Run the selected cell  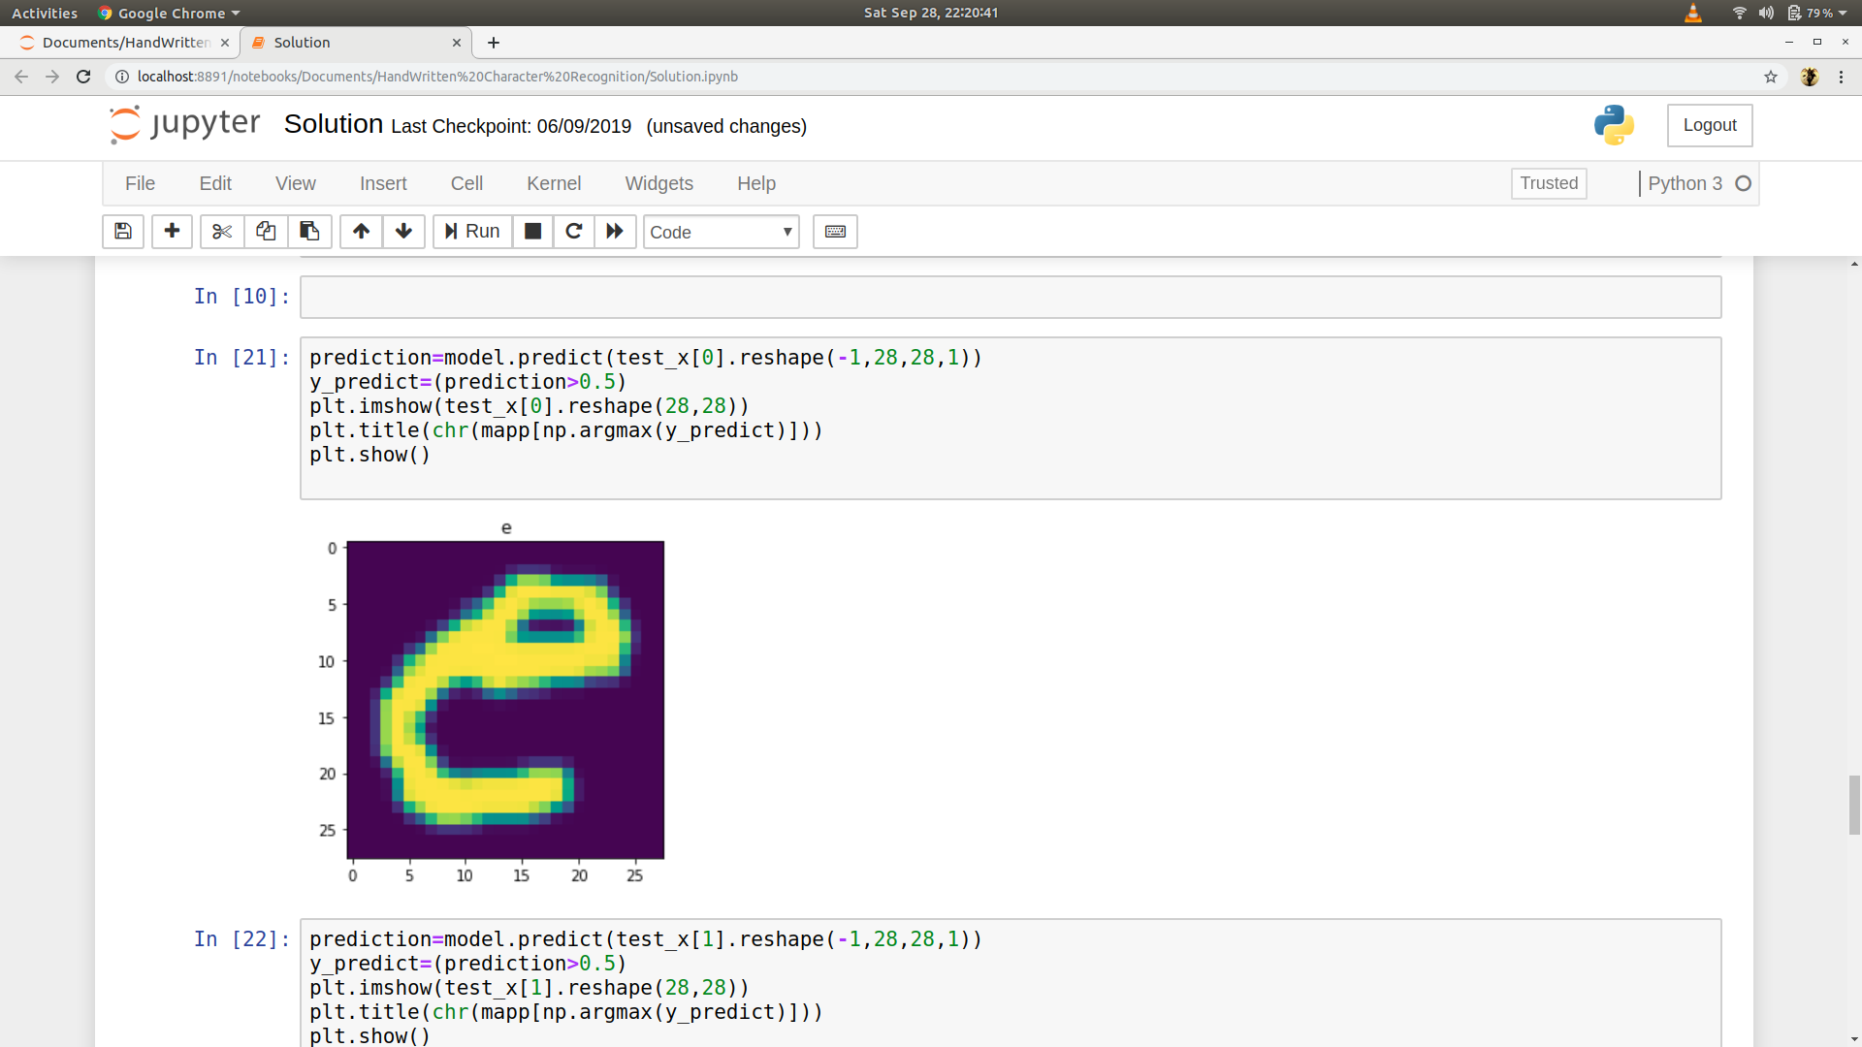pyautogui.click(x=471, y=232)
